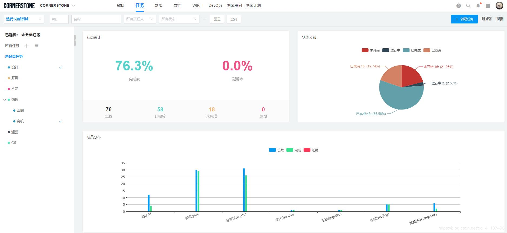Click the search magnifier icon

tap(468, 6)
